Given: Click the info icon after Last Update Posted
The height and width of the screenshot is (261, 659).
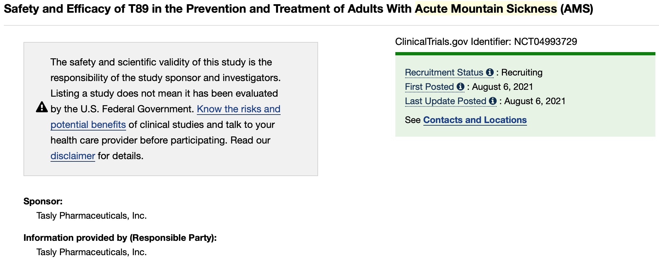Looking at the screenshot, I should point(493,101).
